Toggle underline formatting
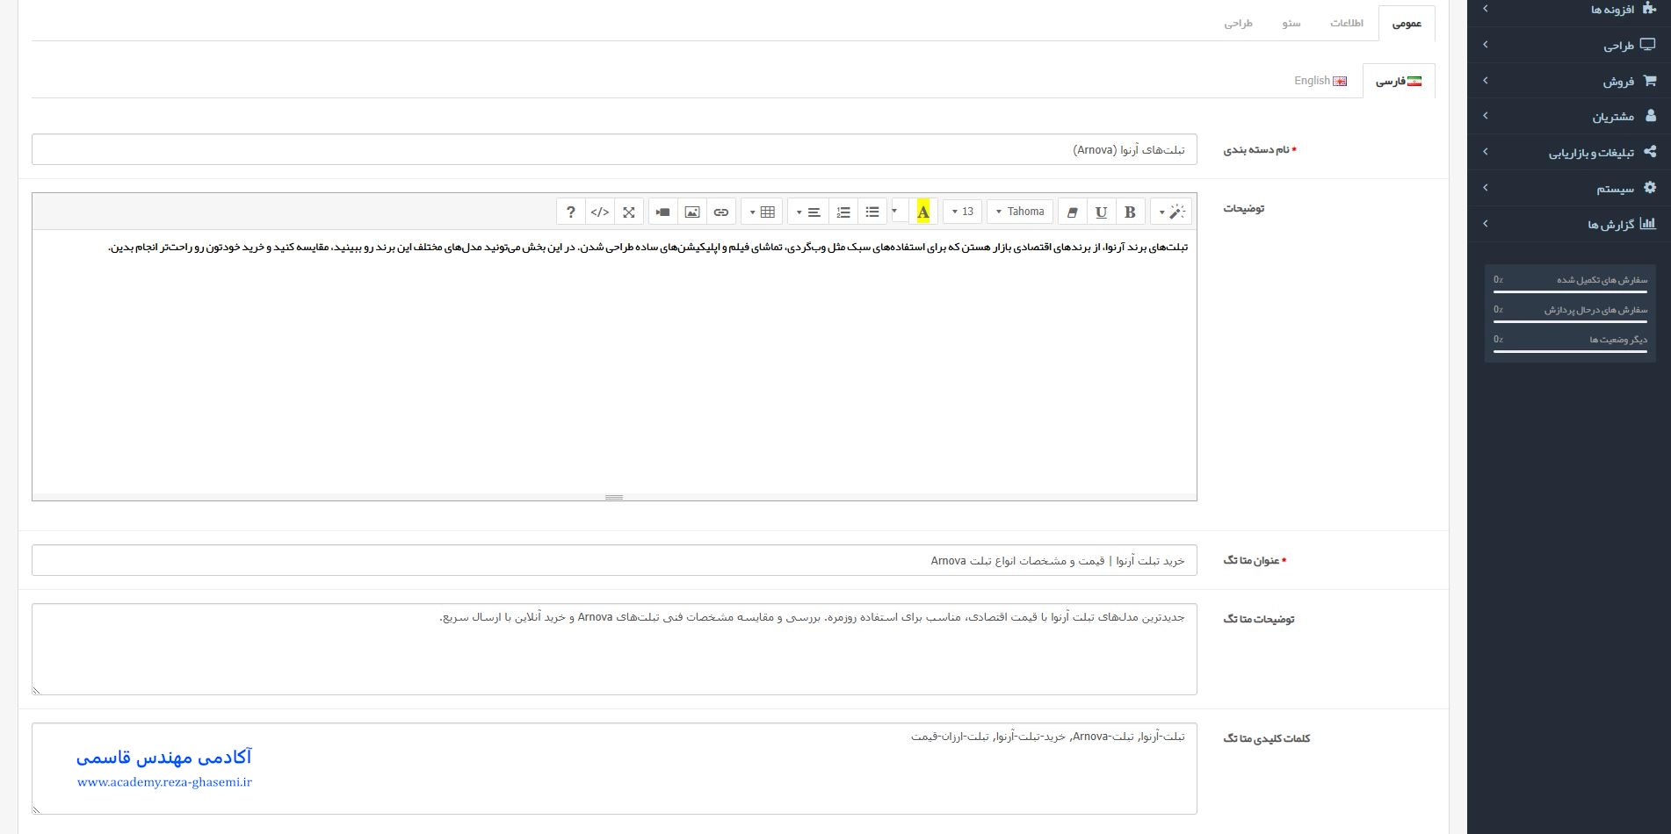This screenshot has height=834, width=1671. tap(1101, 212)
